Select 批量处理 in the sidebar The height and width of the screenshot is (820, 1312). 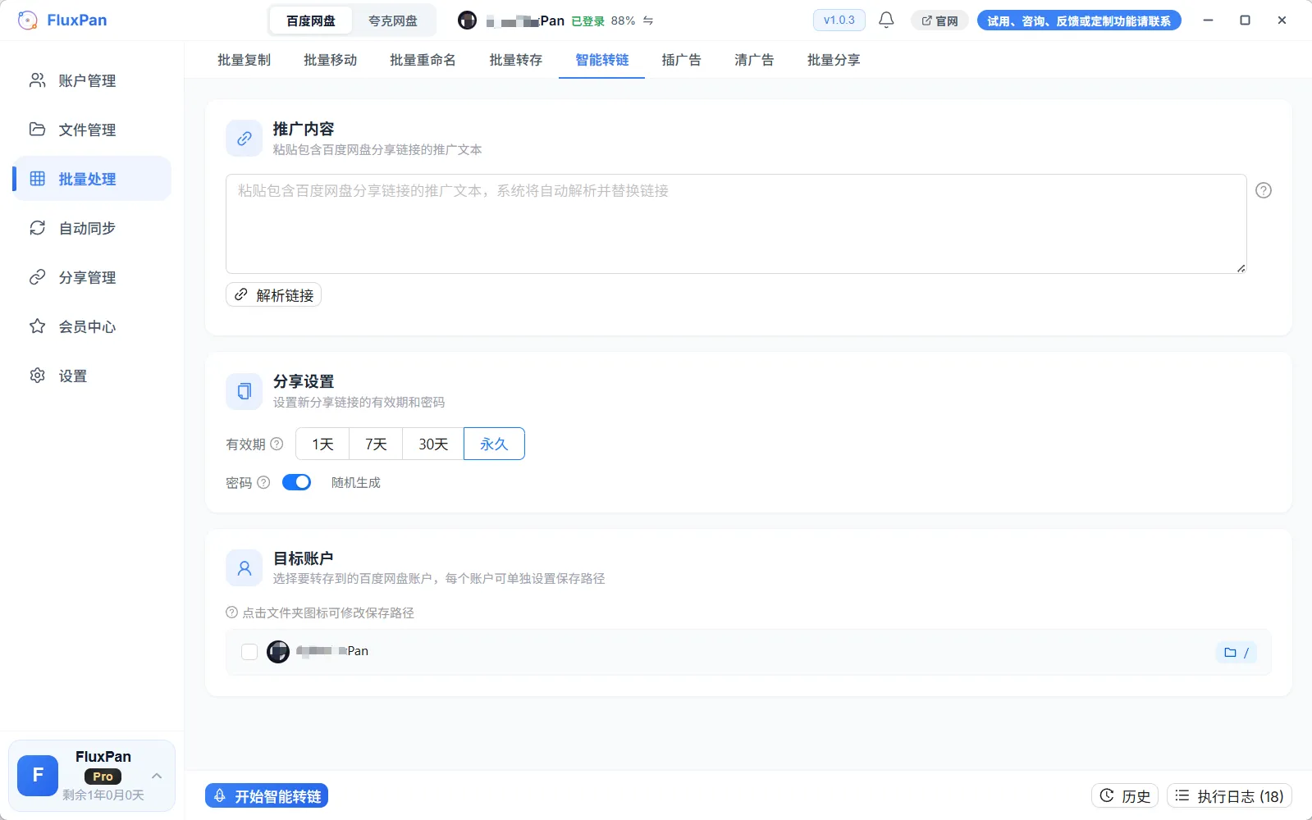(x=92, y=179)
